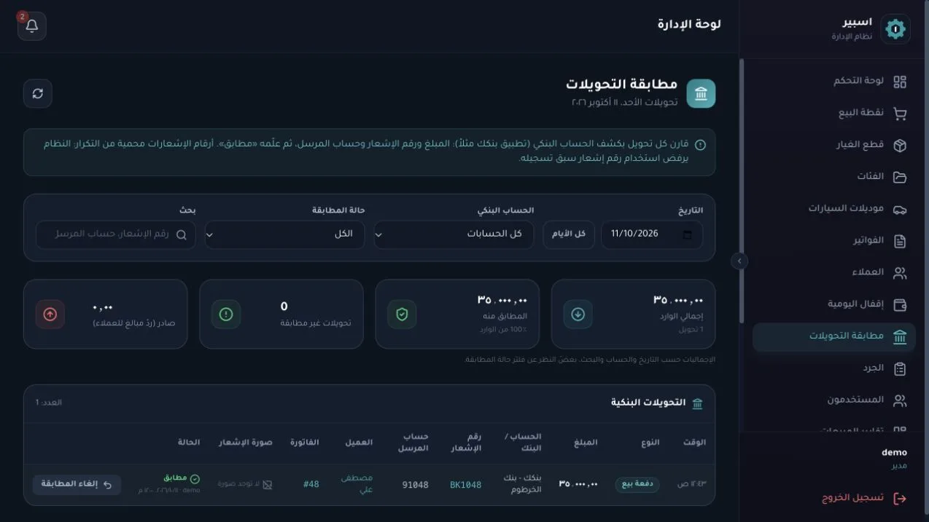This screenshot has height=522, width=929.
Task: Click the تحويلات غير مطابقة warning icon
Action: tap(226, 315)
